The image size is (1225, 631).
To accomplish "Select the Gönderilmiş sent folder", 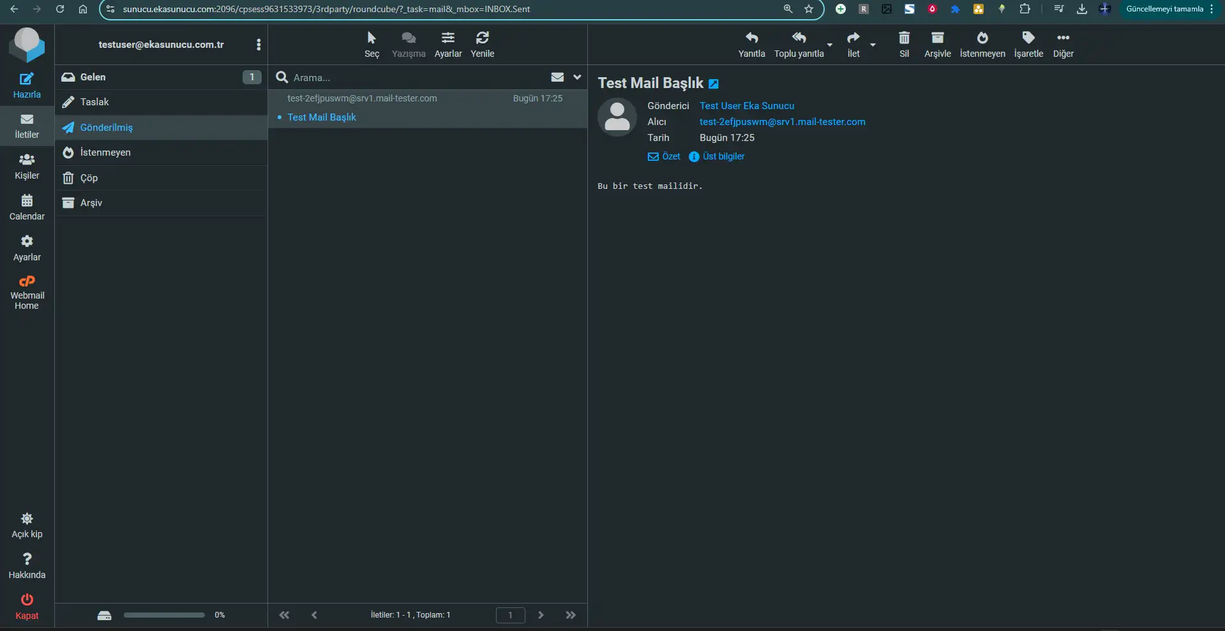I will (x=161, y=128).
